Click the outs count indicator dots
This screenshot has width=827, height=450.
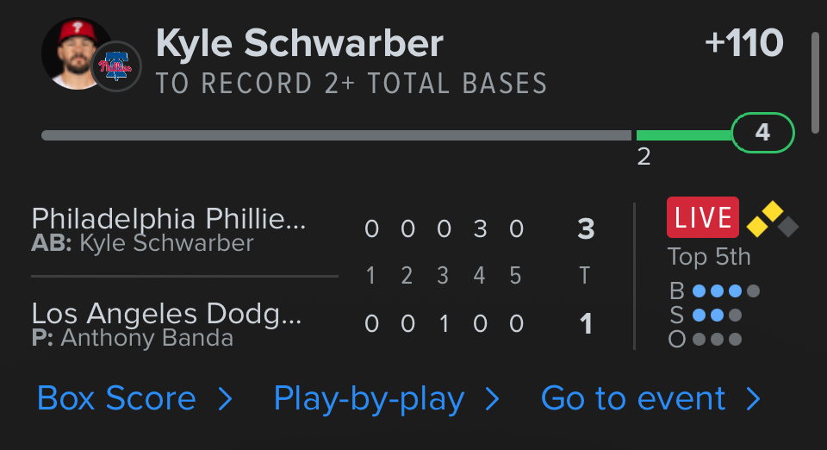click(717, 340)
